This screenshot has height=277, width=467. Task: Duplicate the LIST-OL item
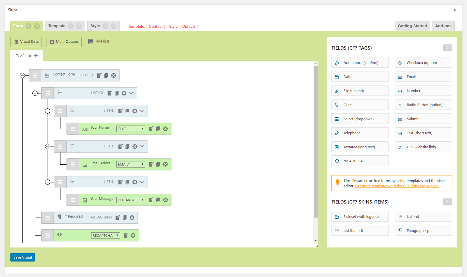coord(117,93)
